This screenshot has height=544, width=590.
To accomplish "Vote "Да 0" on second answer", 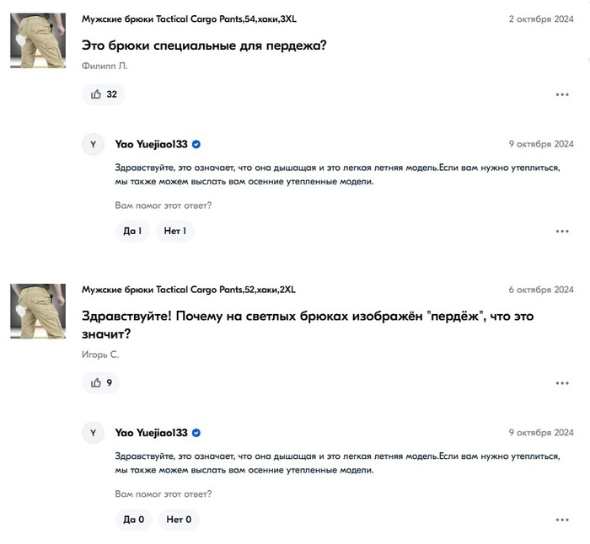I will pyautogui.click(x=133, y=520).
